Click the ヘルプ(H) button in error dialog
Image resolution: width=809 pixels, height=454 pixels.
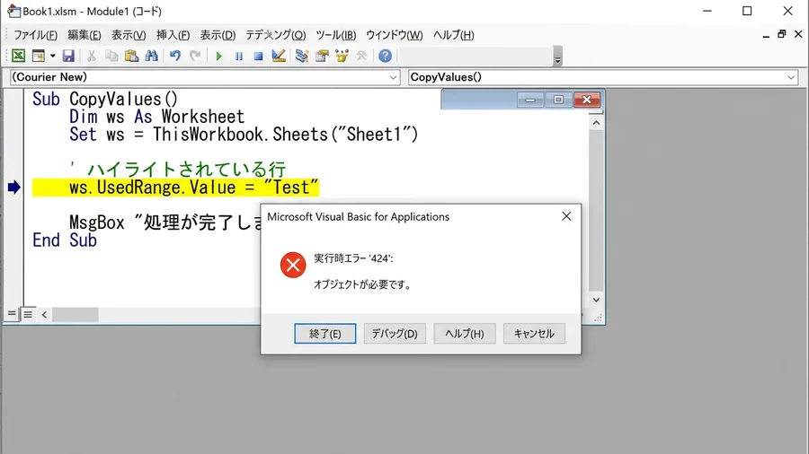[x=465, y=334]
